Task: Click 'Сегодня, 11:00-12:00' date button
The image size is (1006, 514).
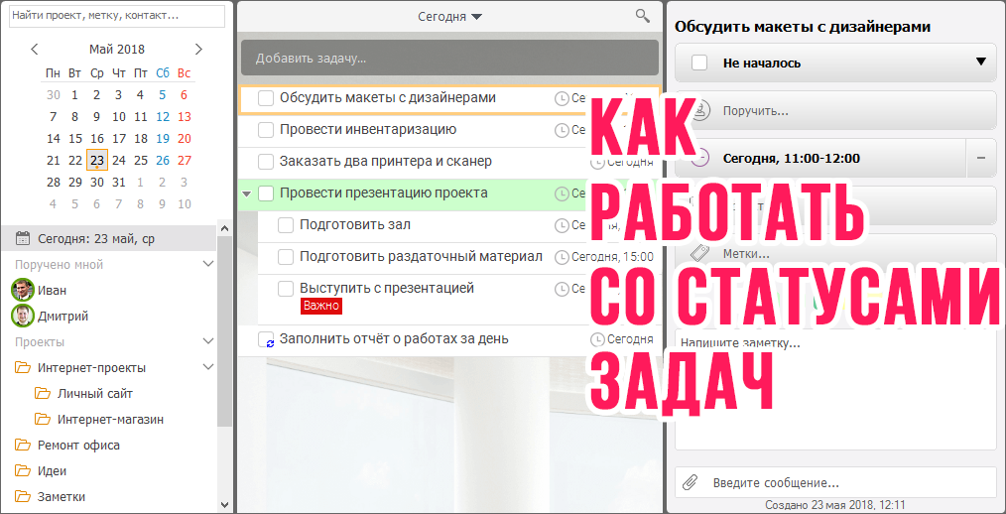Action: (820, 158)
